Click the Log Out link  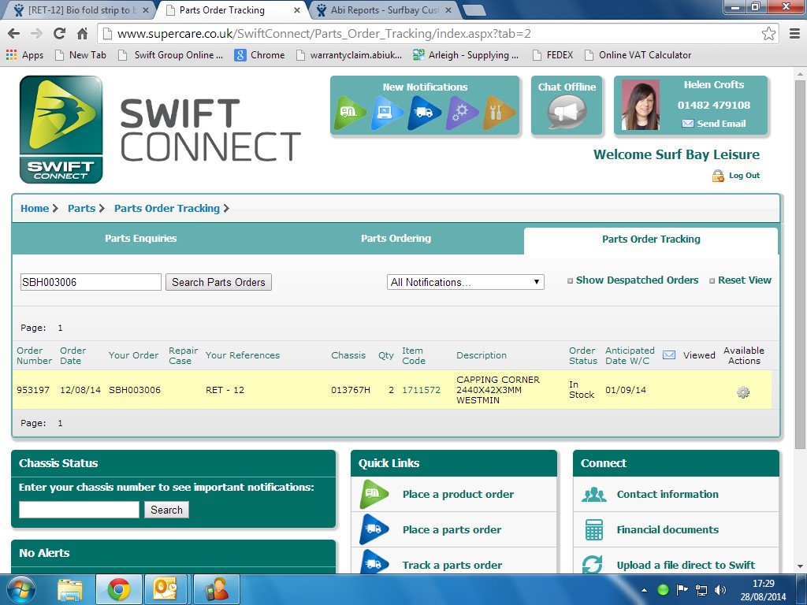coord(743,176)
